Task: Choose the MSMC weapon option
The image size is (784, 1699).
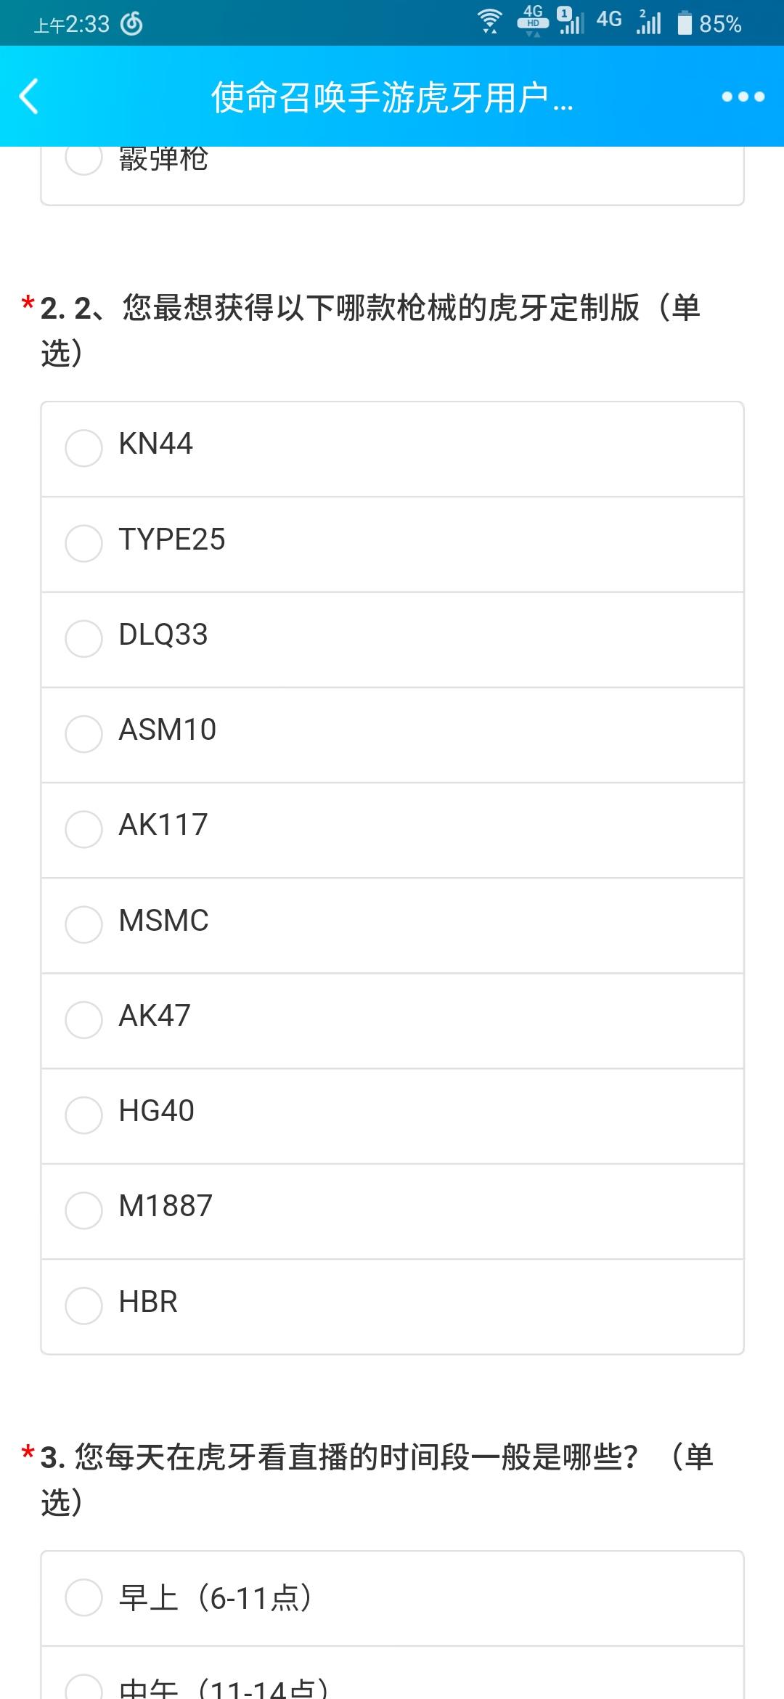Action: (392, 925)
